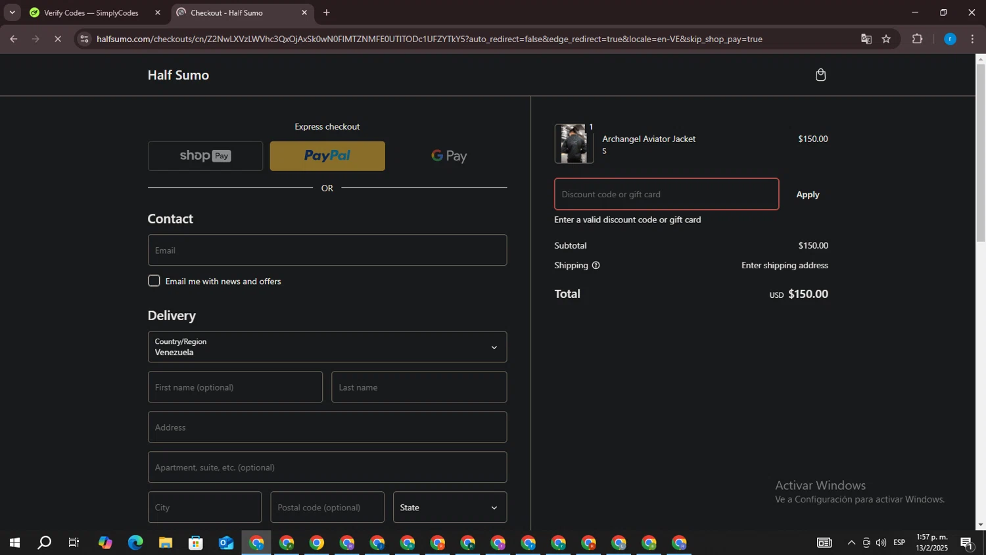Open the Windows Start menu

(x=14, y=543)
